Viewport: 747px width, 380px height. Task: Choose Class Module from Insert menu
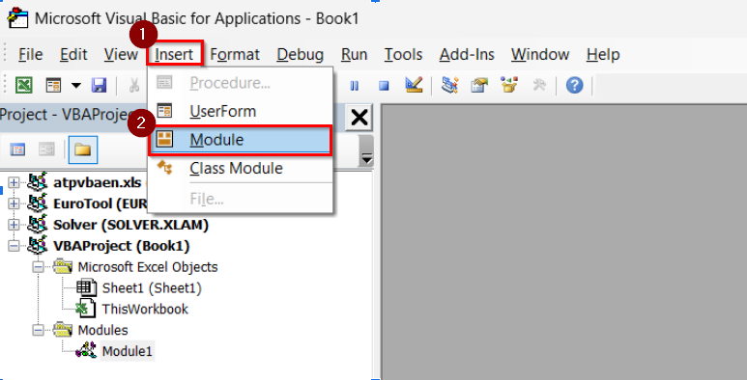(x=240, y=169)
